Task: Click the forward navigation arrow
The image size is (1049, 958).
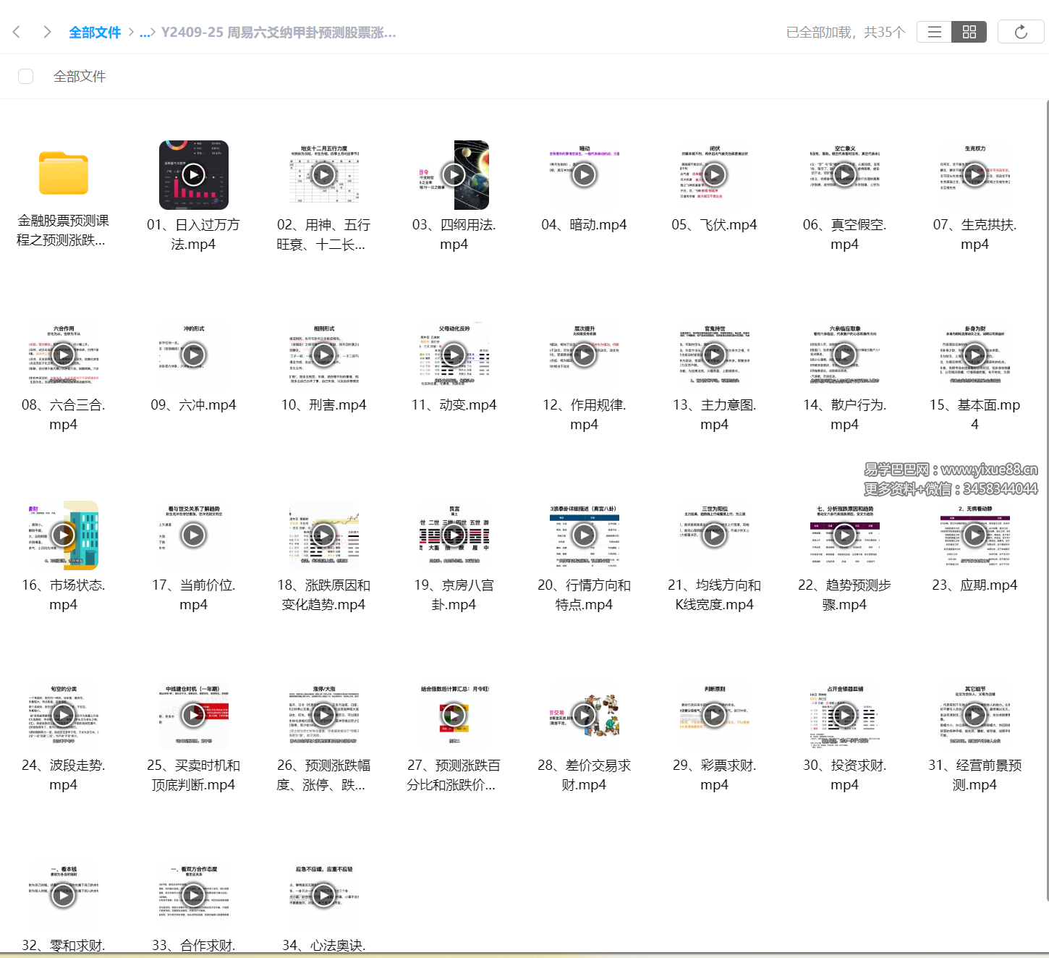Action: pyautogui.click(x=46, y=32)
